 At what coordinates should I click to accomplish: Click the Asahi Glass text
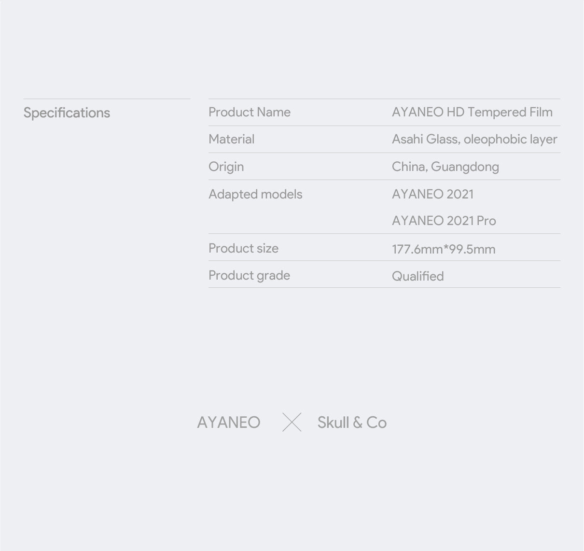click(x=425, y=139)
